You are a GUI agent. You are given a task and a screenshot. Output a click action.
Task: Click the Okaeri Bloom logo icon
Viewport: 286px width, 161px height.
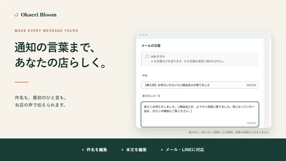coord(16,15)
